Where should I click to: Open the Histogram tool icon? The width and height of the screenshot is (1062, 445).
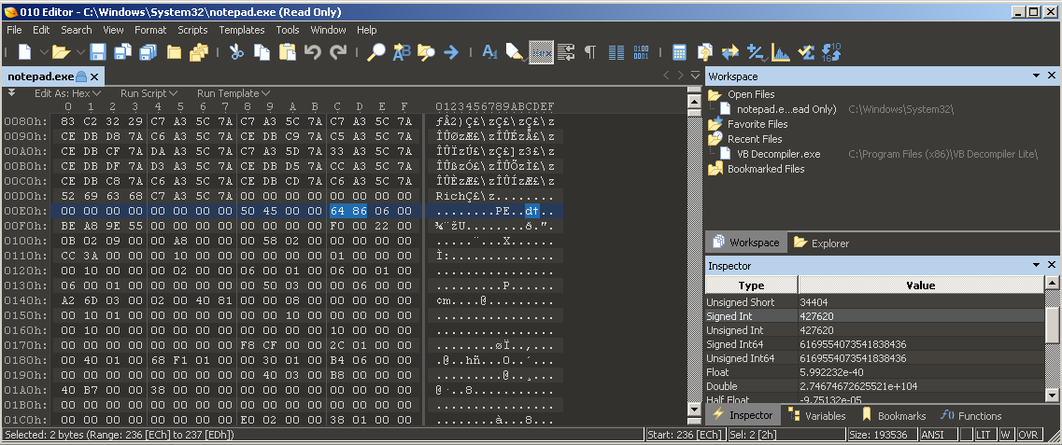pos(781,52)
